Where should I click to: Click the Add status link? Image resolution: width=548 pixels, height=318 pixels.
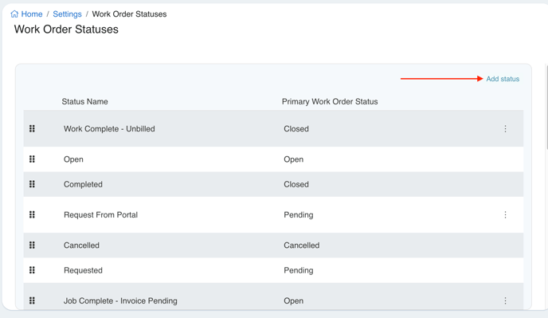pyautogui.click(x=503, y=79)
